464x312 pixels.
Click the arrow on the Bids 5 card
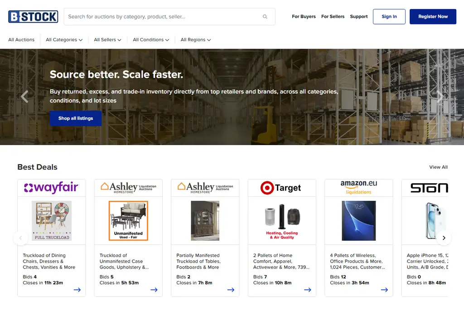(x=154, y=290)
